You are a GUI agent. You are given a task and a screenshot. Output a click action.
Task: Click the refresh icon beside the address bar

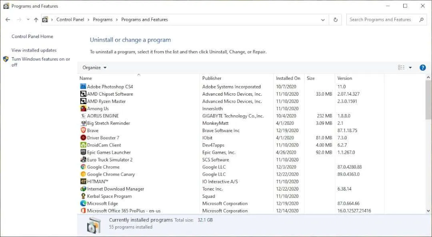coord(335,20)
